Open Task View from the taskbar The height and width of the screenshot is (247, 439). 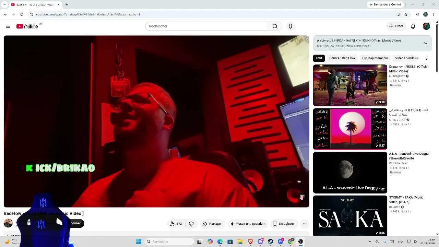[200, 242]
